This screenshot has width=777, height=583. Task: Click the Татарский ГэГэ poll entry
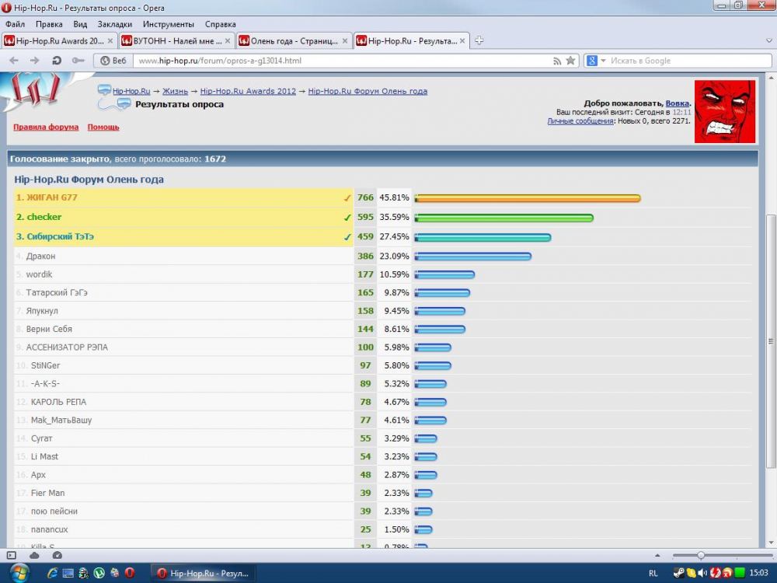(57, 293)
